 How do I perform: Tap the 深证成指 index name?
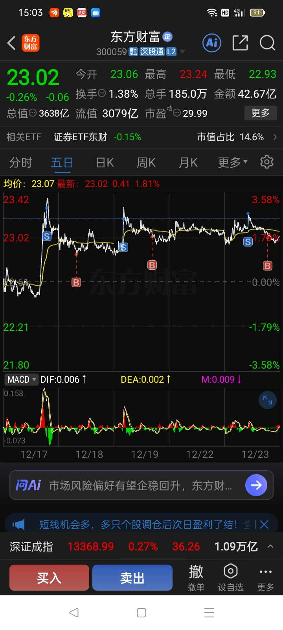pyautogui.click(x=31, y=547)
